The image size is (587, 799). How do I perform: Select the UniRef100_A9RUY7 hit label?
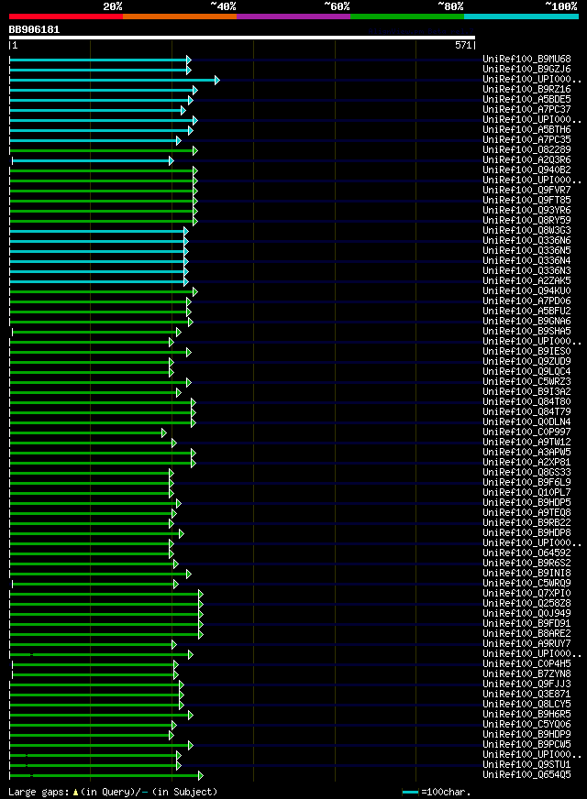tap(526, 643)
